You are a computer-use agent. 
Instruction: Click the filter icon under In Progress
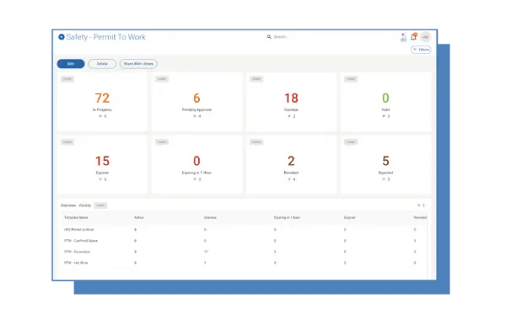pos(100,116)
